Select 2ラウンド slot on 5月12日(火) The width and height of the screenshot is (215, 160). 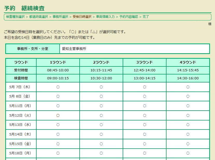(x=101, y=116)
